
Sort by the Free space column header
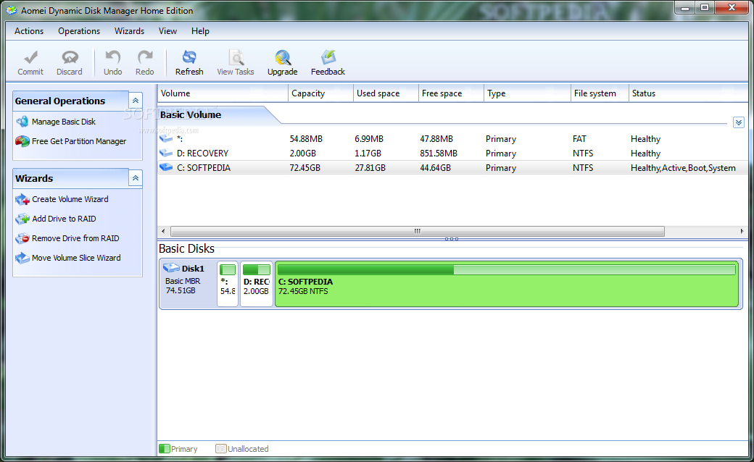pos(451,93)
